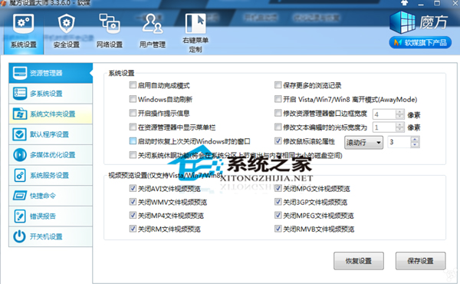Image resolution: width=460 pixels, height=284 pixels.
Task: Select 错误报告 sidebar icon
Action: (20, 216)
